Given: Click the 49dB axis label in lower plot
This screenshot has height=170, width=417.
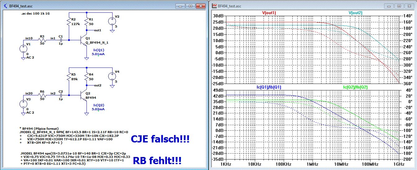Looking at the screenshot, I should [x=219, y=90].
